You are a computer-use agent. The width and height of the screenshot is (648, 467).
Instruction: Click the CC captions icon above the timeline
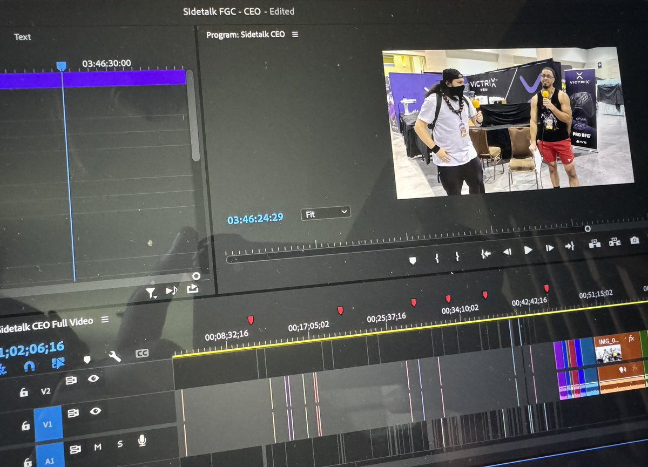tap(141, 354)
